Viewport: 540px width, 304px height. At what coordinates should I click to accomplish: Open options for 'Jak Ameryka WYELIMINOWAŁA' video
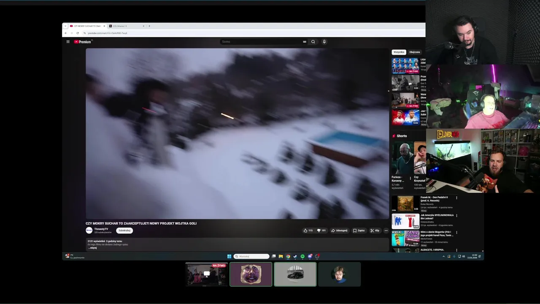click(x=456, y=215)
